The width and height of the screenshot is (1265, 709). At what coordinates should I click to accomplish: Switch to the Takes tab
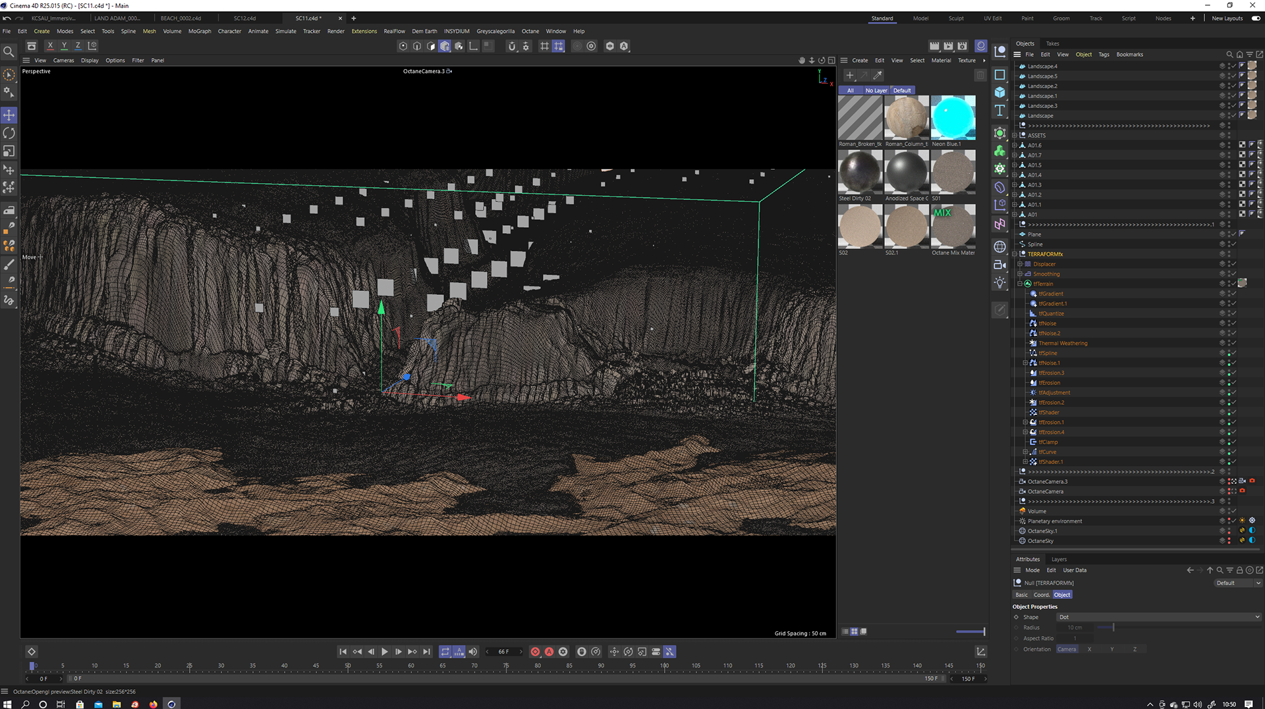(x=1052, y=43)
